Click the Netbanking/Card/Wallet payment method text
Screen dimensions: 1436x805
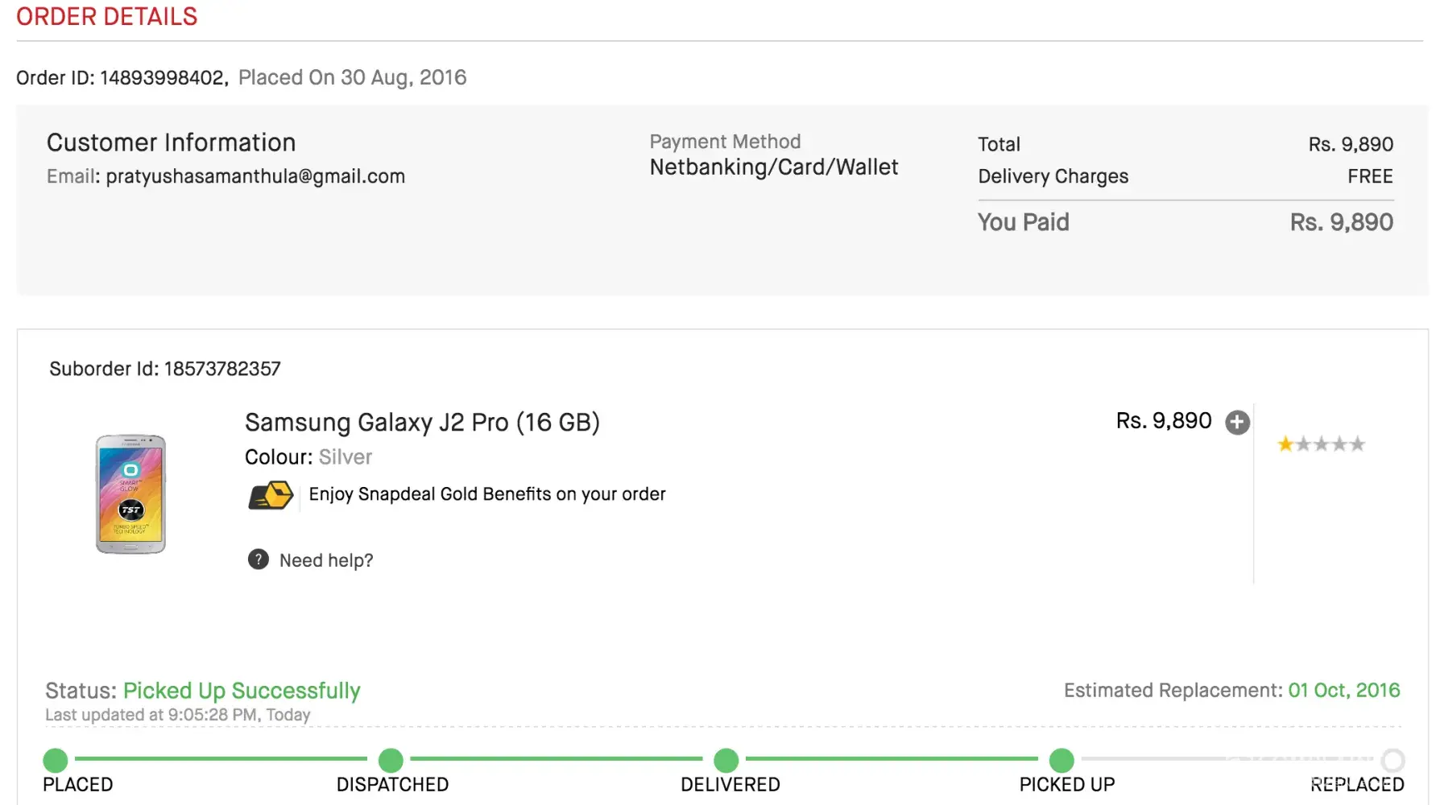(774, 167)
